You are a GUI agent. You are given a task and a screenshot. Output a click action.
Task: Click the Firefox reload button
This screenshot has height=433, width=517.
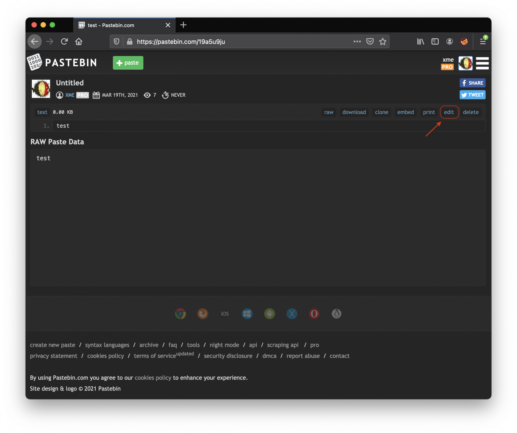64,41
